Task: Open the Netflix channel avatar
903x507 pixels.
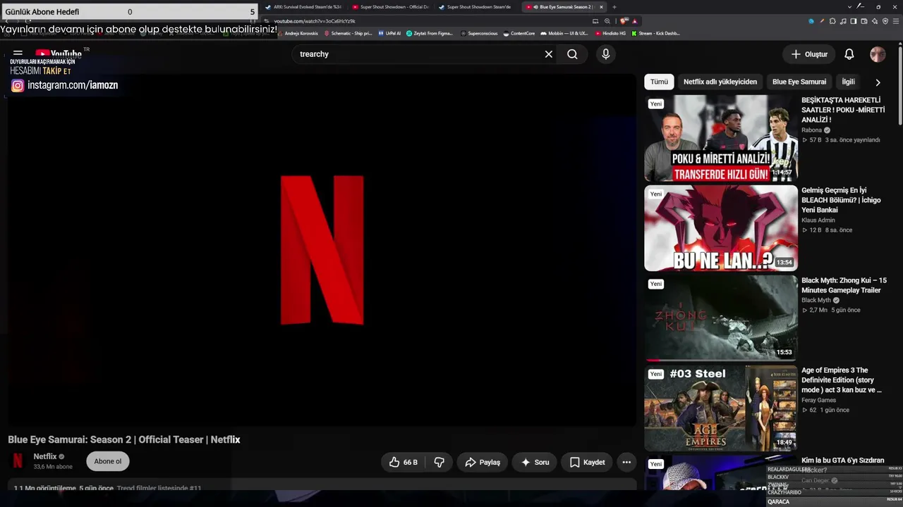Action: [x=18, y=461]
